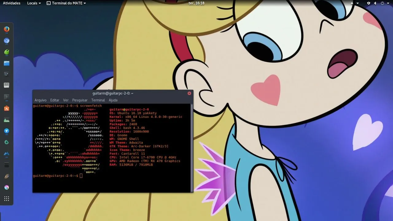
Task: Expand the system menu arrow beside the power icon
Action: tap(388, 3)
